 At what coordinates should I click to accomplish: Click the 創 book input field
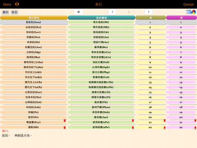click(x=78, y=12)
